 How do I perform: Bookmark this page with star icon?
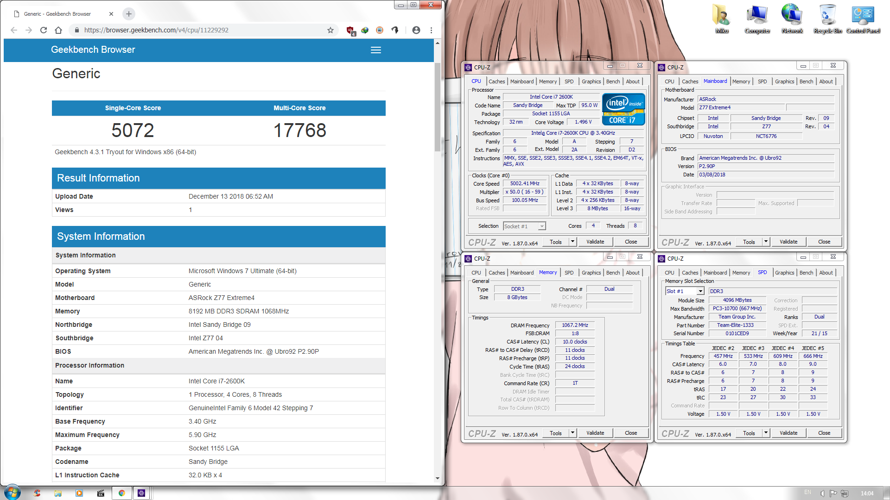[331, 30]
